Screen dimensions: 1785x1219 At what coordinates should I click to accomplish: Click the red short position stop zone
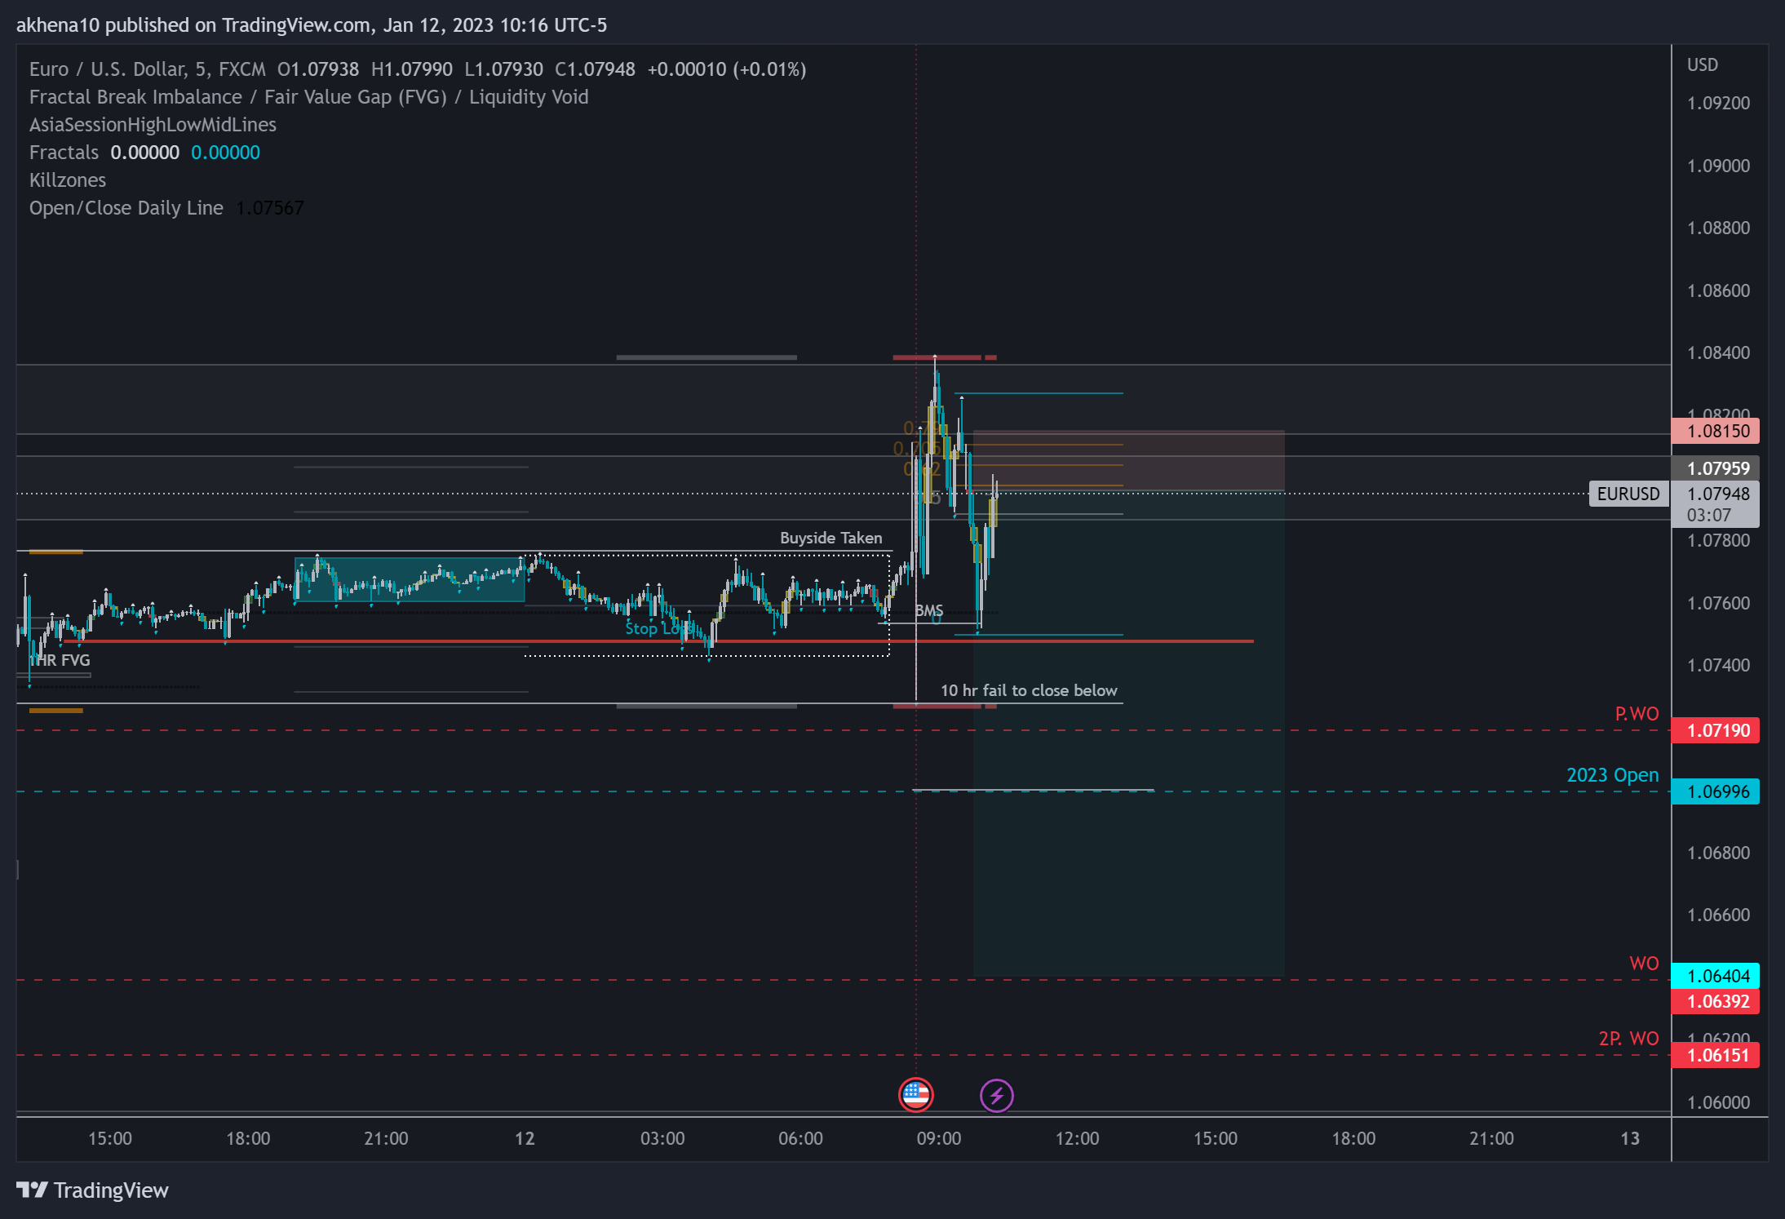click(1129, 460)
